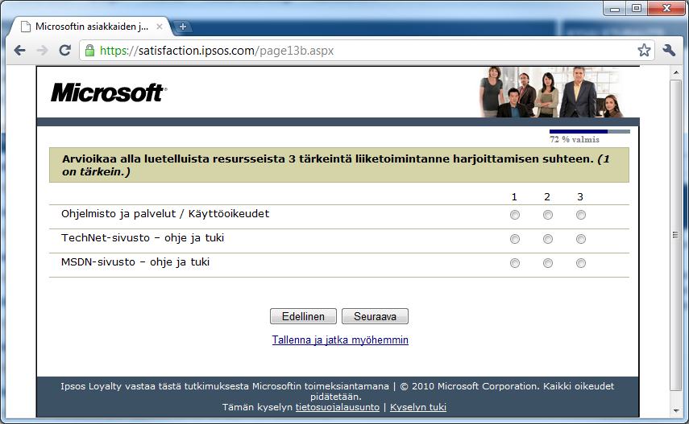Rate TechNet-sivusto as 2
The width and height of the screenshot is (689, 424).
(x=548, y=239)
